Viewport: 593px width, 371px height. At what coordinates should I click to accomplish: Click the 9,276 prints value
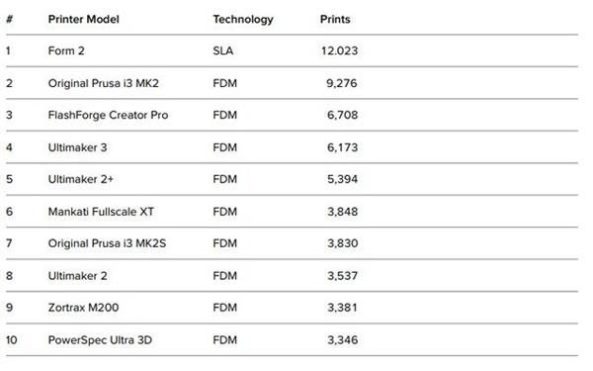click(342, 83)
